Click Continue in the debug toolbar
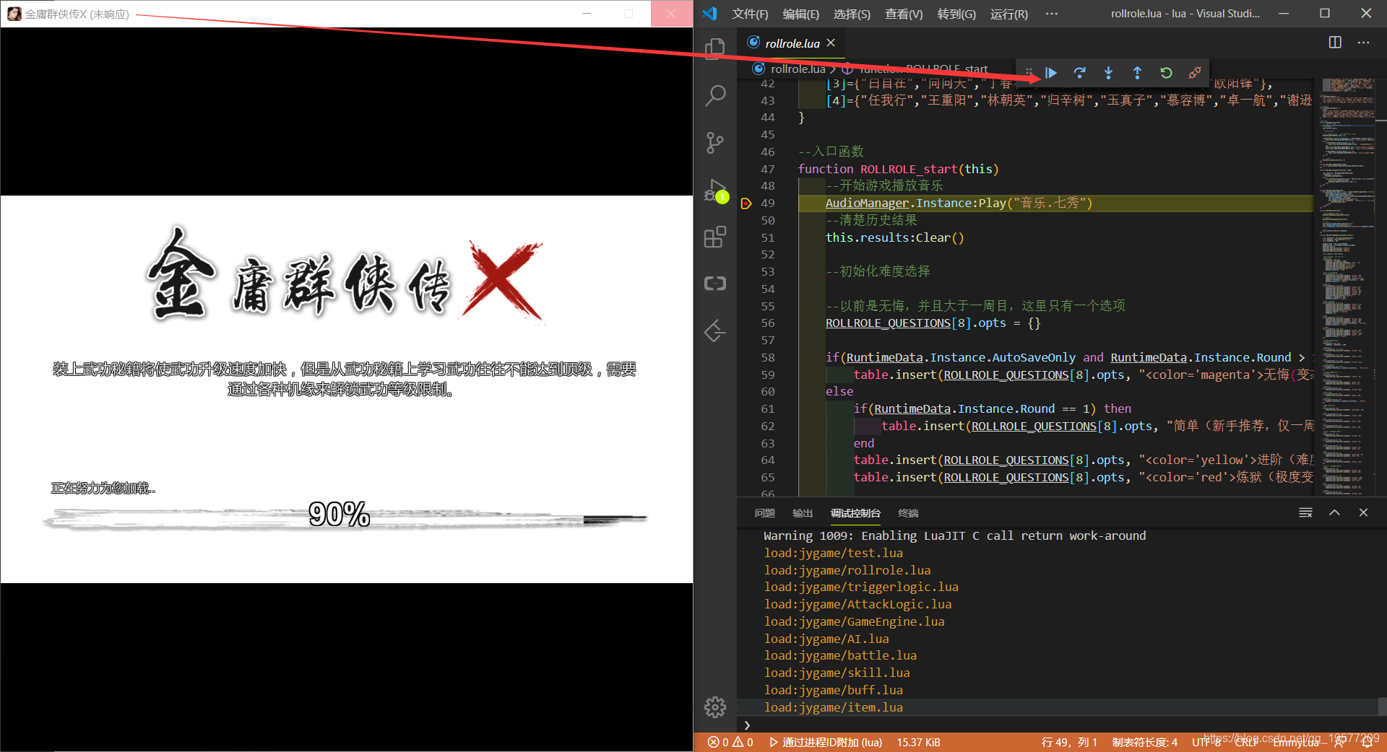 (1051, 73)
